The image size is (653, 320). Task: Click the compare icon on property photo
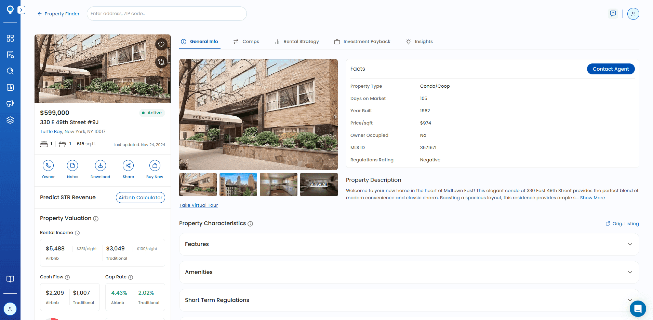point(161,62)
